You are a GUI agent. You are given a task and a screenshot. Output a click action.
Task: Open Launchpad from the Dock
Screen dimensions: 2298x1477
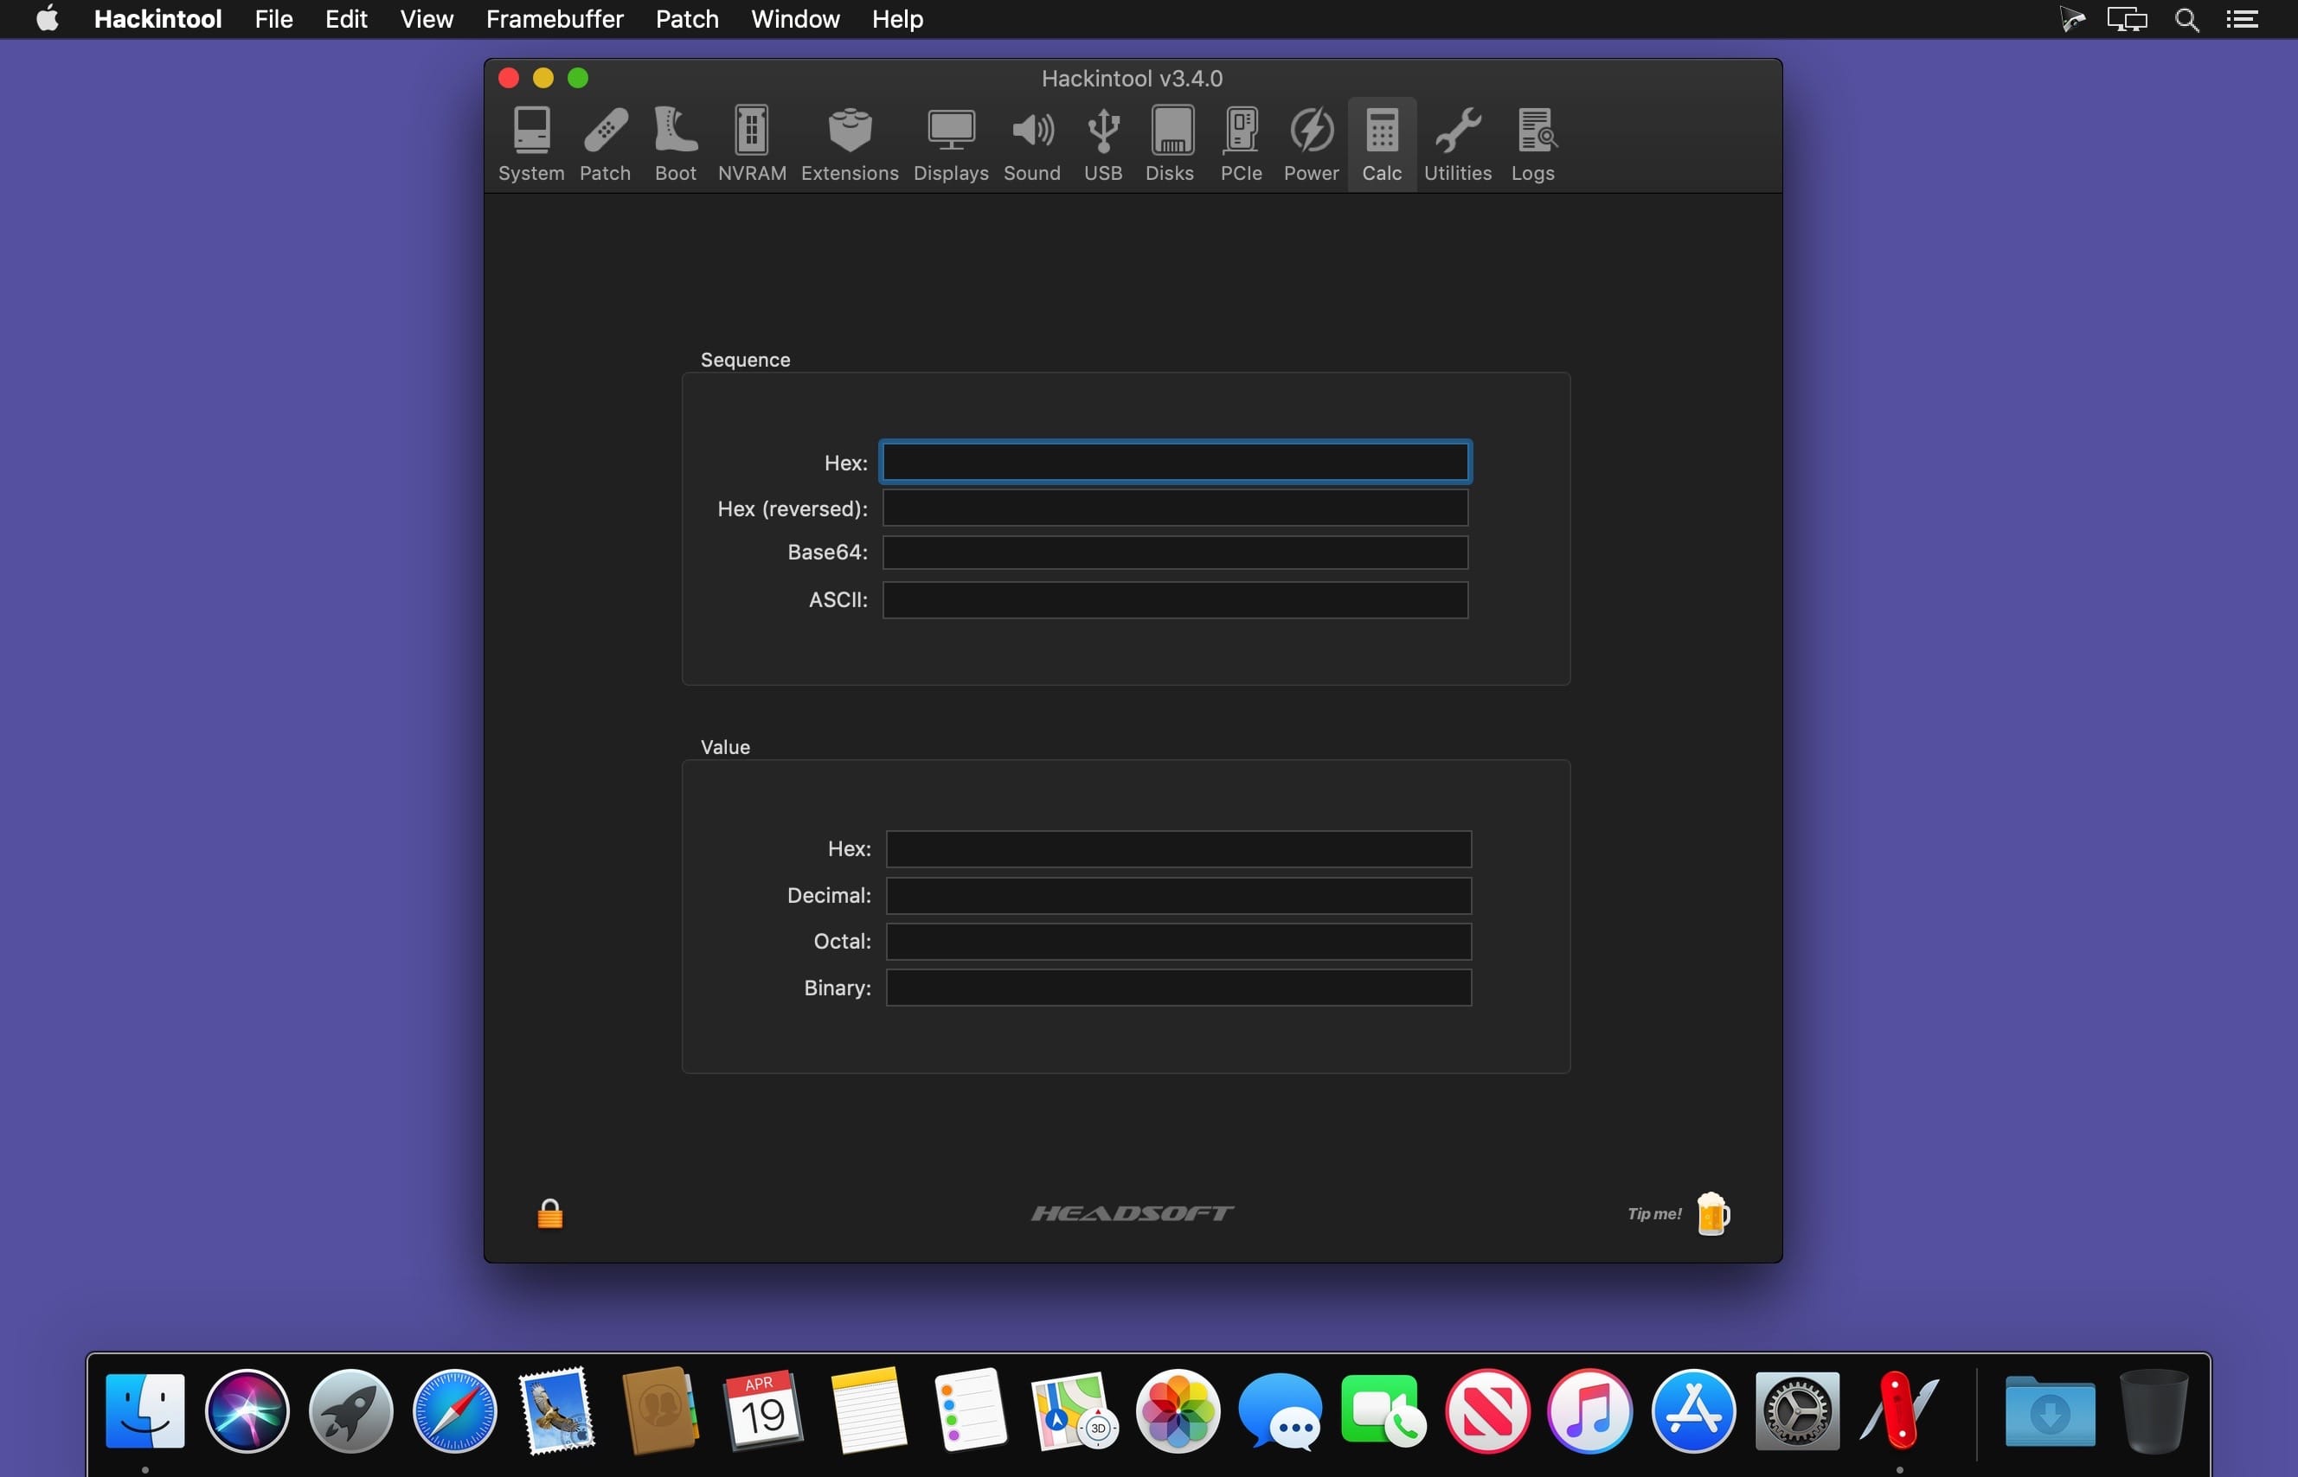351,1410
